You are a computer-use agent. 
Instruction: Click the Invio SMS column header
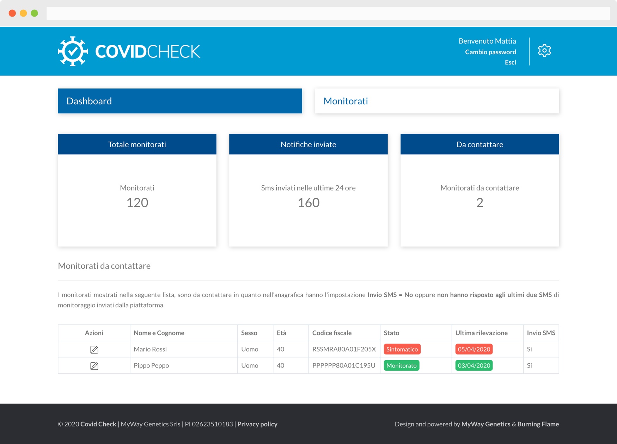tap(541, 333)
